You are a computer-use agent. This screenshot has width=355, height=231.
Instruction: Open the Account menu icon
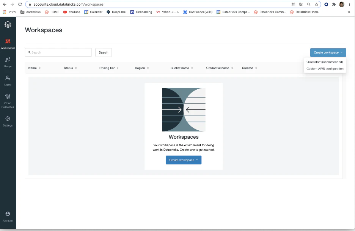(8, 214)
